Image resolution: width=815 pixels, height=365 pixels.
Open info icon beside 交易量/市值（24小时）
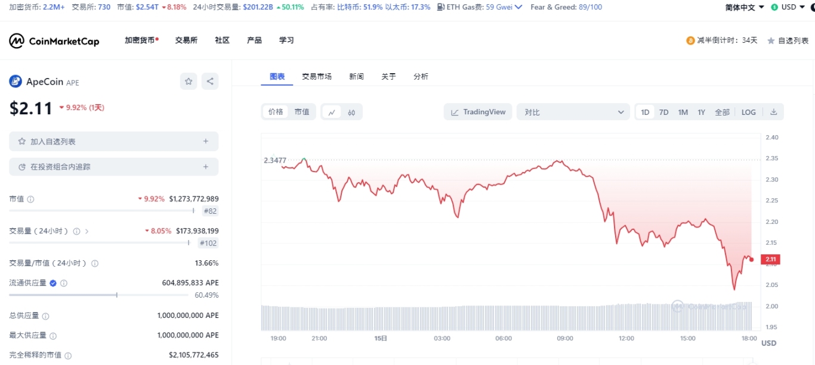point(95,263)
